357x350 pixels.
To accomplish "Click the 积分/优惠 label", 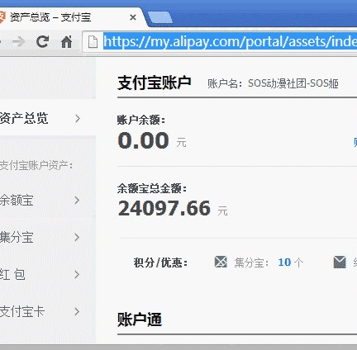I will 160,262.
